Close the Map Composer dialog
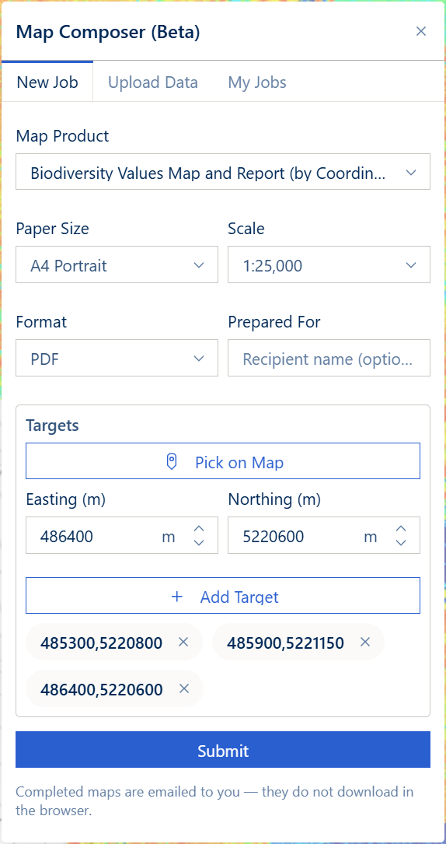This screenshot has width=446, height=844. coord(420,32)
